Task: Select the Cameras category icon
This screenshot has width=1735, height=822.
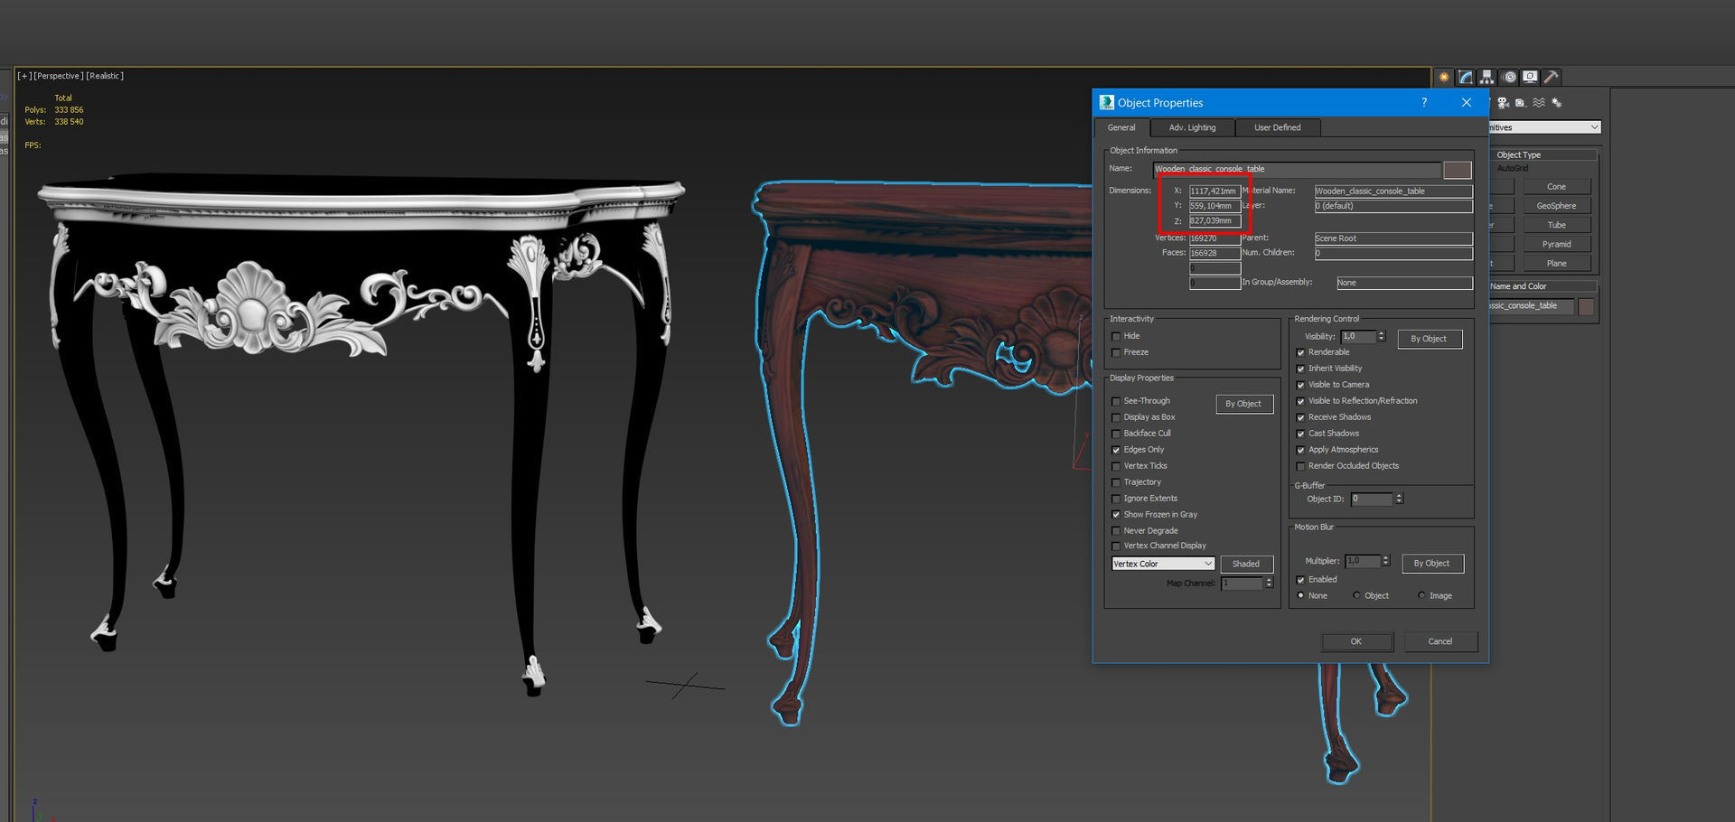Action: point(1504,103)
